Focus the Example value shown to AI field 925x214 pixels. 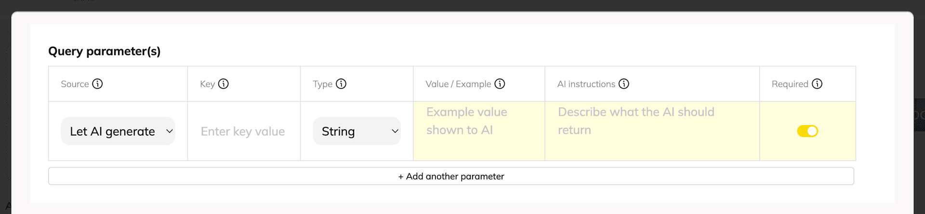pyautogui.click(x=478, y=121)
